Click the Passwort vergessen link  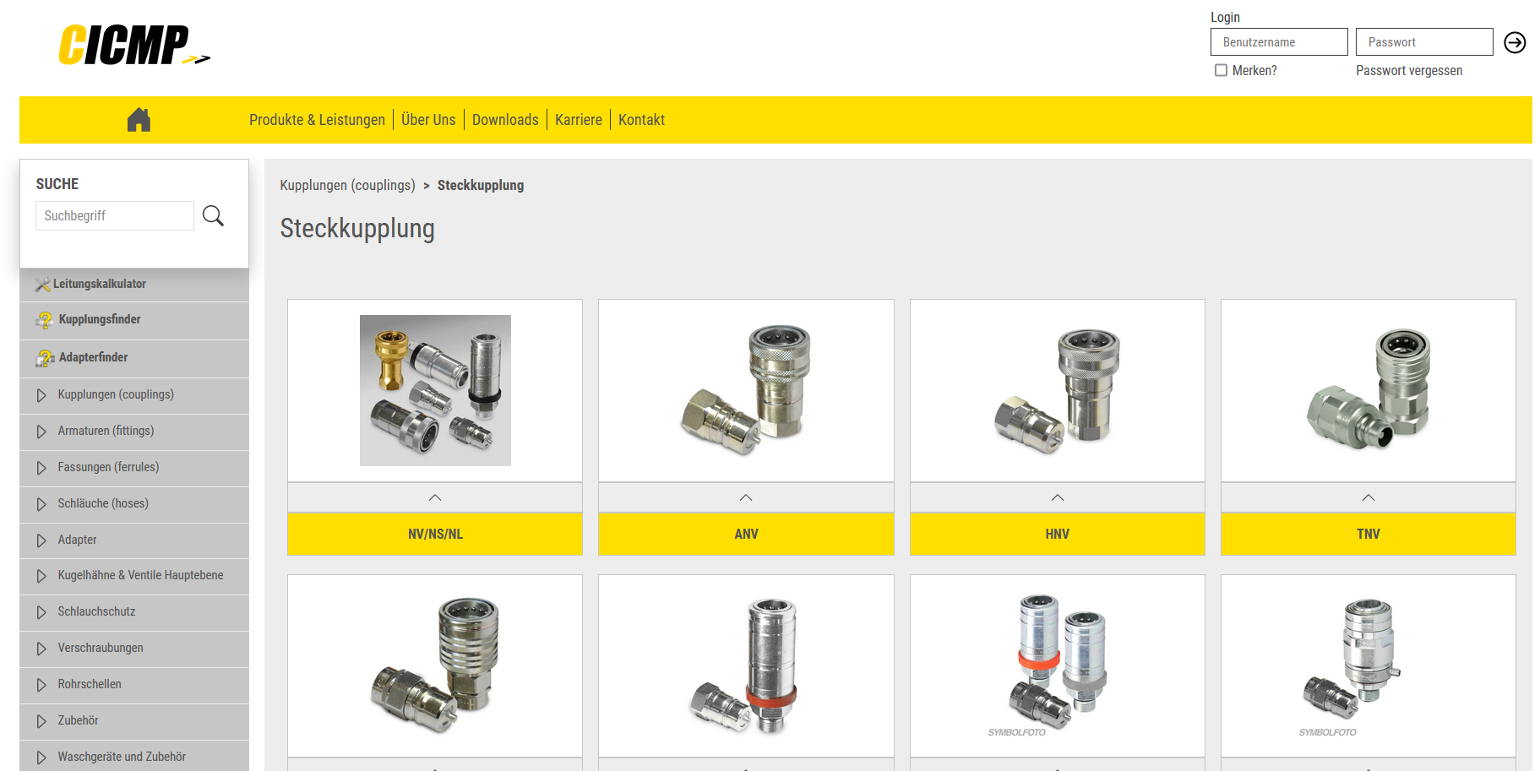(1409, 71)
